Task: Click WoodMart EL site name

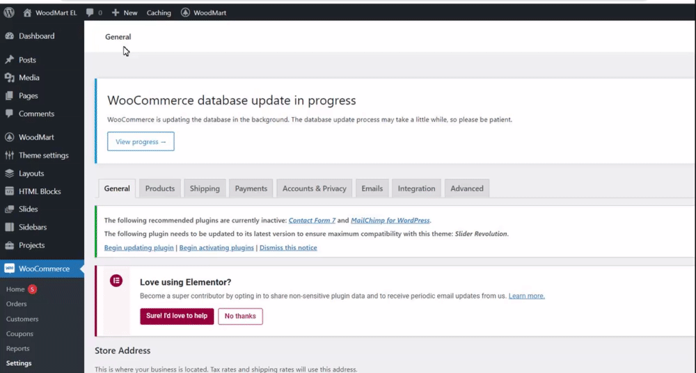Action: click(x=56, y=13)
